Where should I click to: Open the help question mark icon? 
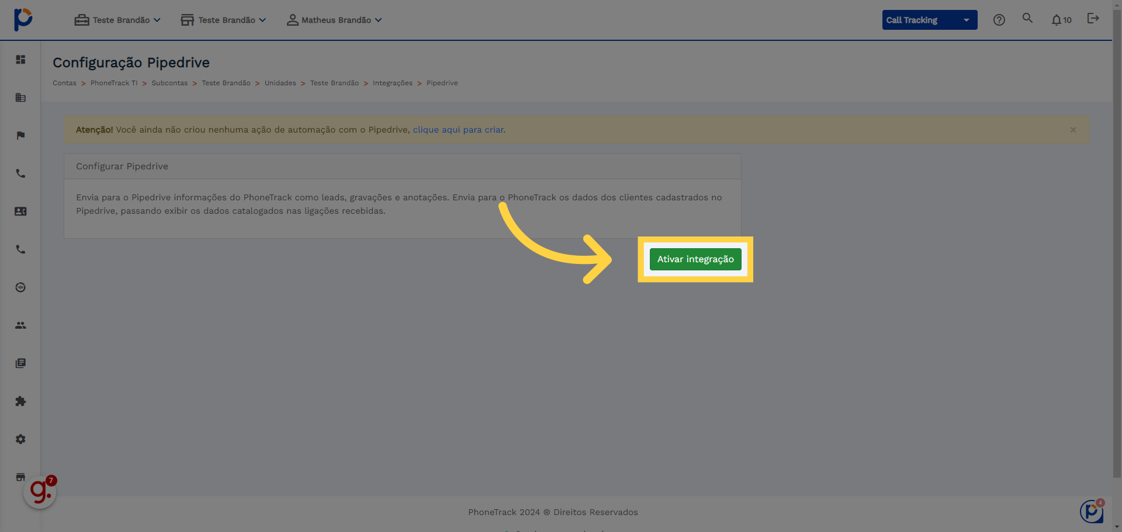(x=999, y=20)
